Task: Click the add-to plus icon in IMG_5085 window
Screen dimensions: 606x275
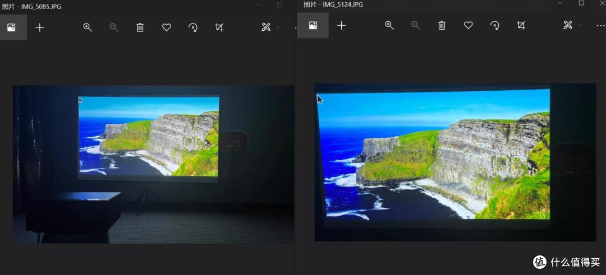Action: click(39, 27)
